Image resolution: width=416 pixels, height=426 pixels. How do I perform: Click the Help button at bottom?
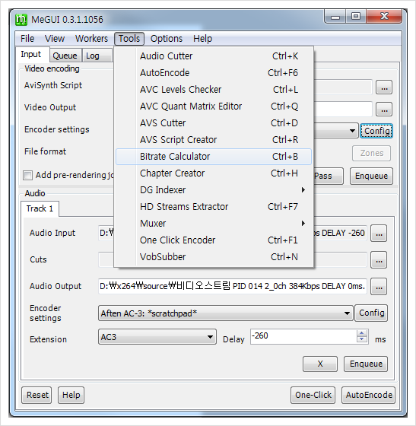click(x=71, y=395)
